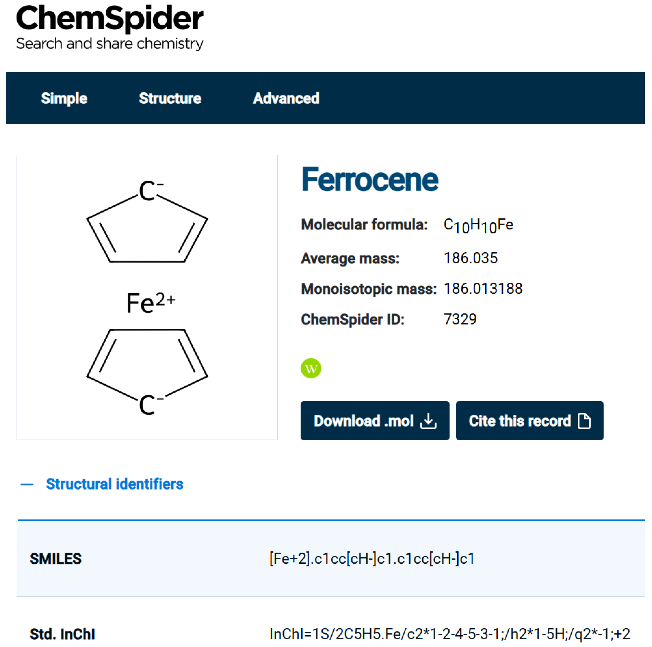Collapse the Structural identifiers section

click(114, 484)
